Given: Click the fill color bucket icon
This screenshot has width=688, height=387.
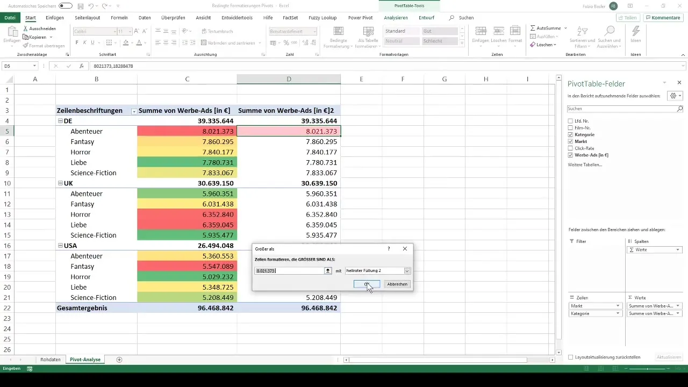Looking at the screenshot, I should pyautogui.click(x=125, y=42).
